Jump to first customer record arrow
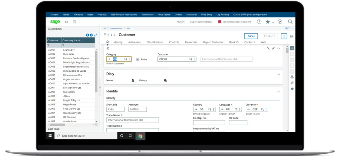This screenshot has height=157, width=340. (105, 35)
